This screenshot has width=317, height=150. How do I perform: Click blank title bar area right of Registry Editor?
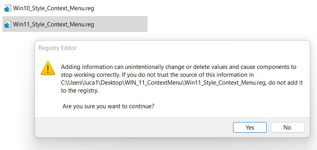point(192,48)
